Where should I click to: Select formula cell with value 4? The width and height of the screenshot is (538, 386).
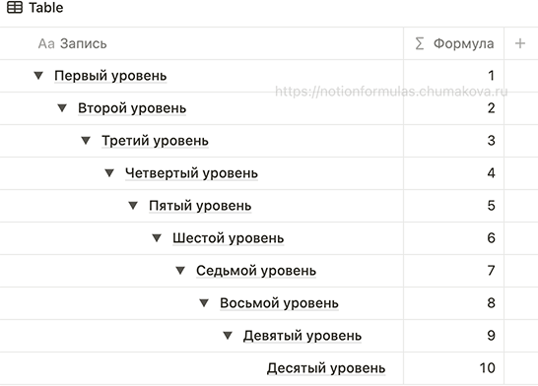[454, 173]
